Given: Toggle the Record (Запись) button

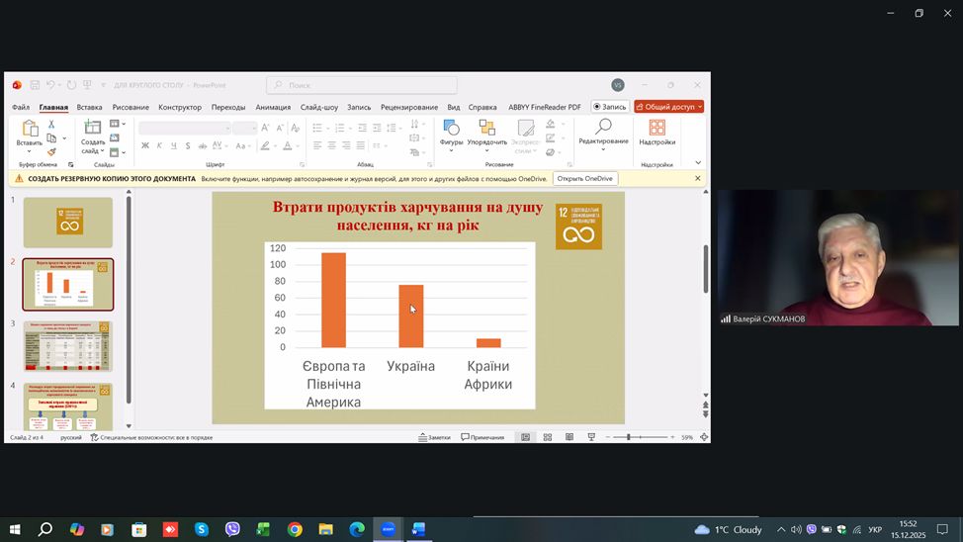Looking at the screenshot, I should tap(610, 107).
